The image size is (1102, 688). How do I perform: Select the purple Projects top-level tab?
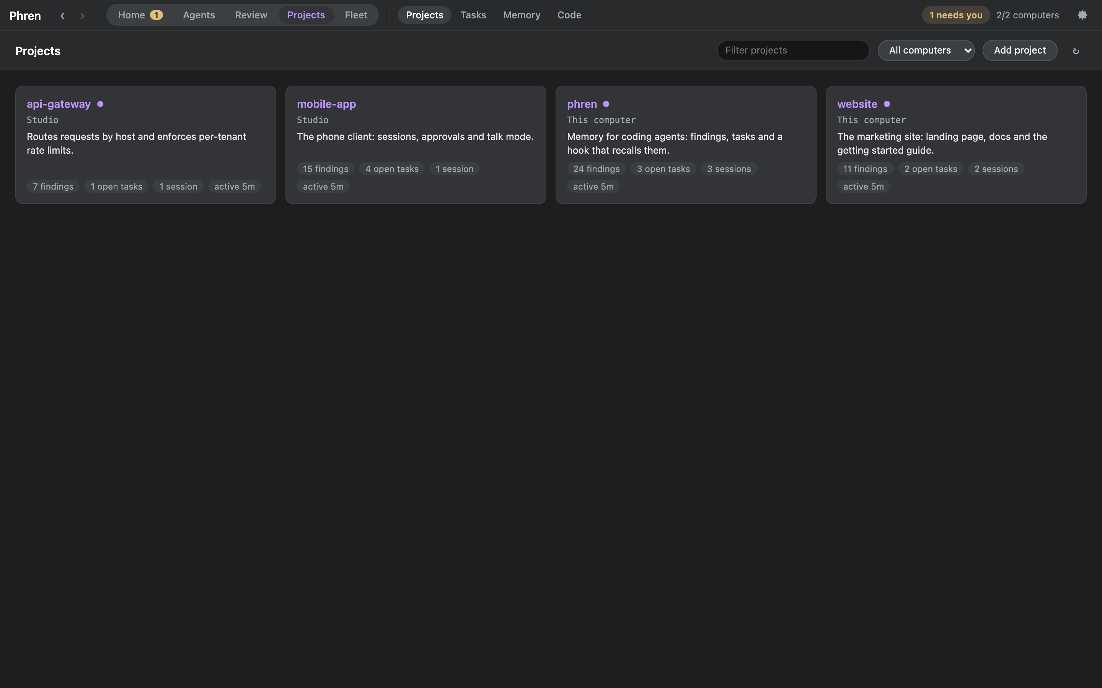(306, 15)
